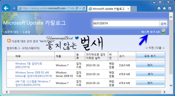
Task: Click the 검색 search button
Action: (163, 24)
